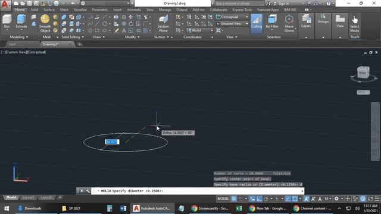Open the Unsaved View dropdown
This screenshot has height=214, width=381.
232,24
